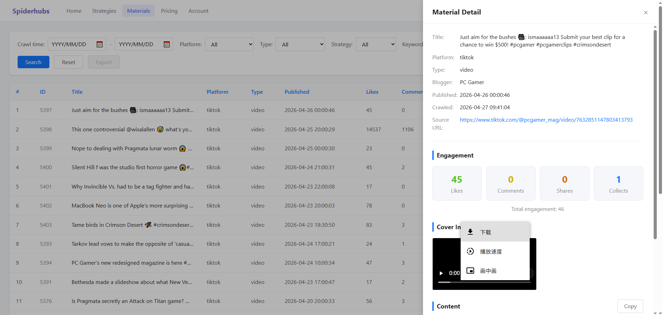
Task: Click the blue Search button
Action: [33, 62]
